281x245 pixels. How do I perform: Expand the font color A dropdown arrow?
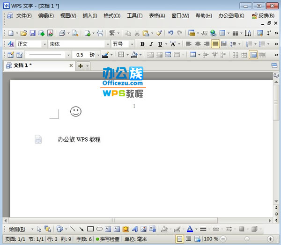point(196,229)
